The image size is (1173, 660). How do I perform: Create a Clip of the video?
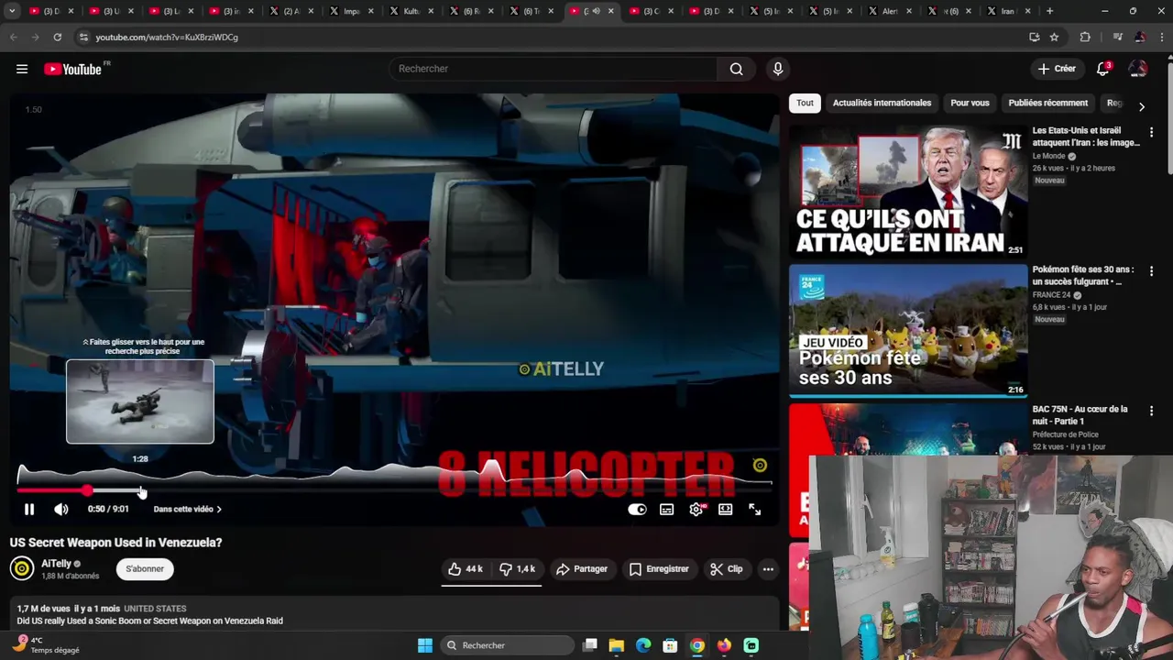click(x=727, y=569)
